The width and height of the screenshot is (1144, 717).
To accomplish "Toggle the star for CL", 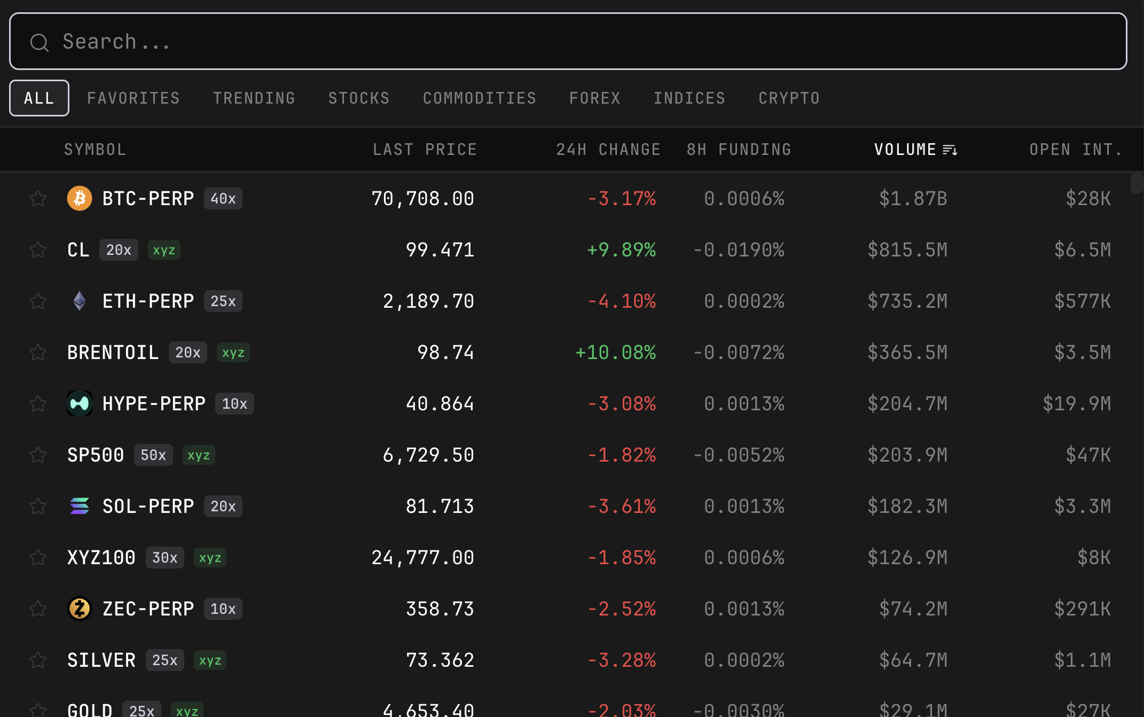I will pyautogui.click(x=38, y=250).
